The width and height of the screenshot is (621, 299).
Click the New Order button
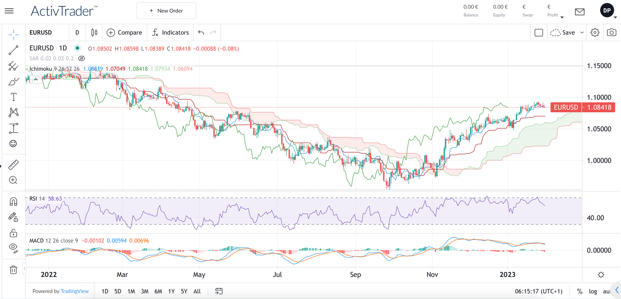click(166, 11)
